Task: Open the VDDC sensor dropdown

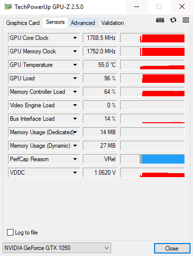Action: [x=75, y=173]
